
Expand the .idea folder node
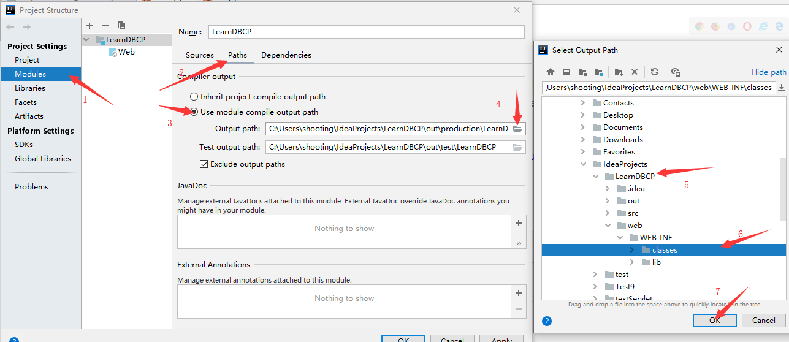coord(608,189)
